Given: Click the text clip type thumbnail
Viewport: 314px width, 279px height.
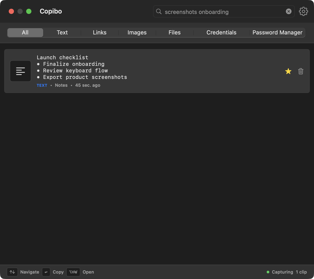Looking at the screenshot, I should pyautogui.click(x=20, y=71).
